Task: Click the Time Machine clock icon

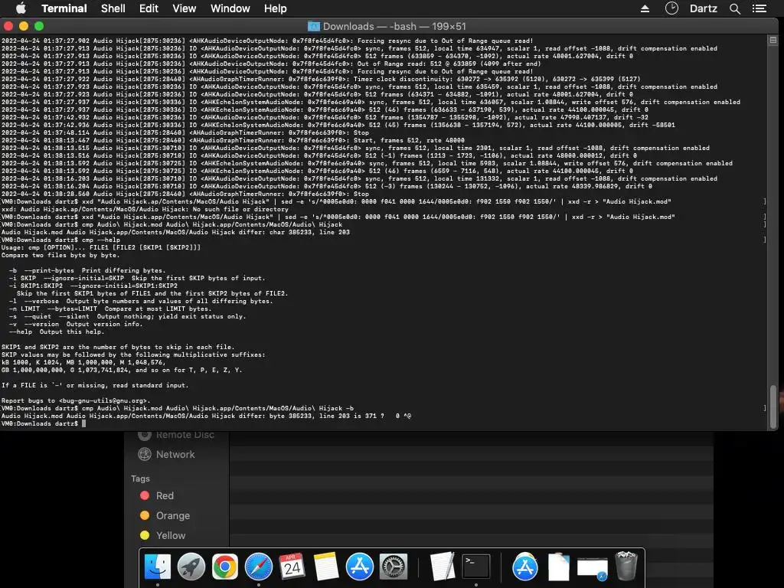Action: click(671, 8)
